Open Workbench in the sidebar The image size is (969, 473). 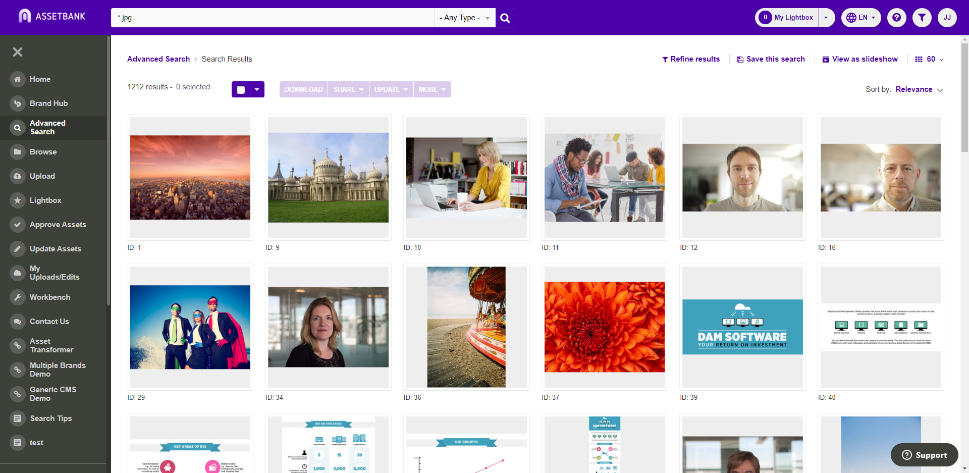point(50,297)
